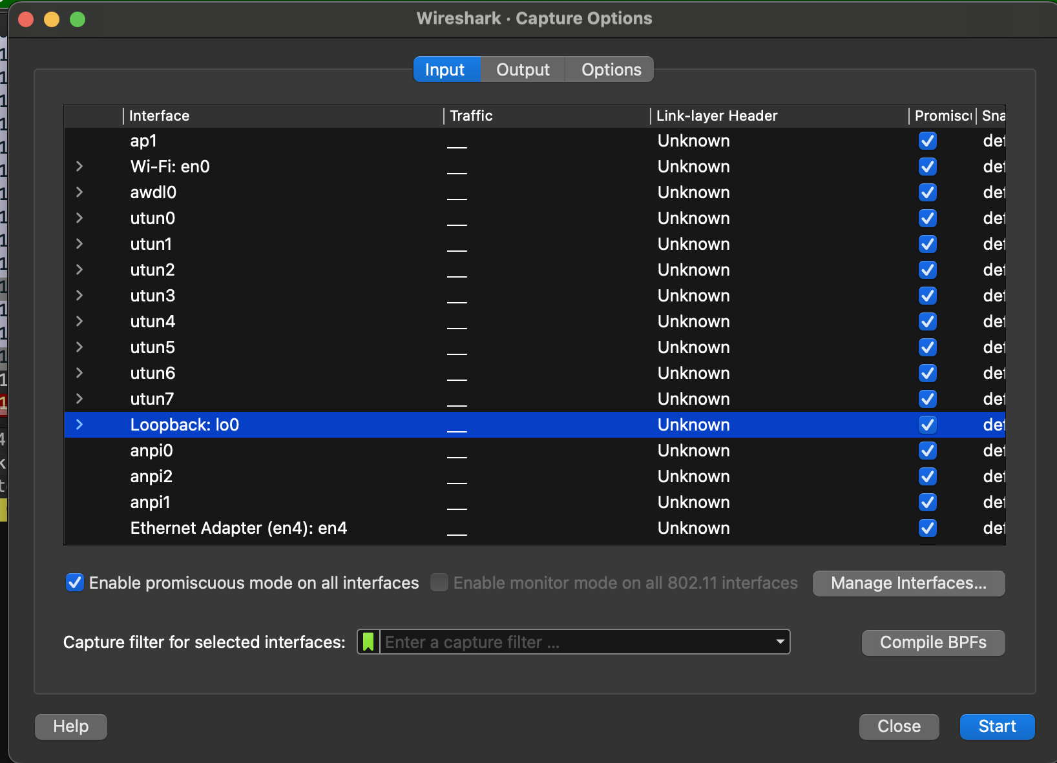Toggle promiscuous checkbox for utun1
1057x763 pixels.
click(x=928, y=244)
